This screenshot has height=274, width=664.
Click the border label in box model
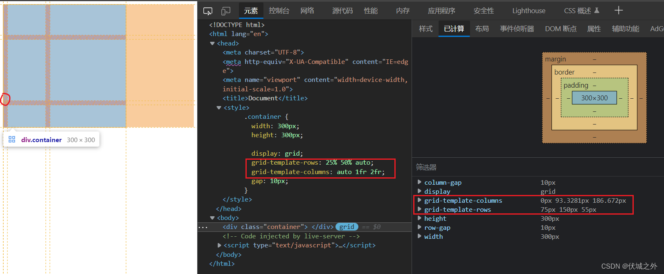(564, 72)
